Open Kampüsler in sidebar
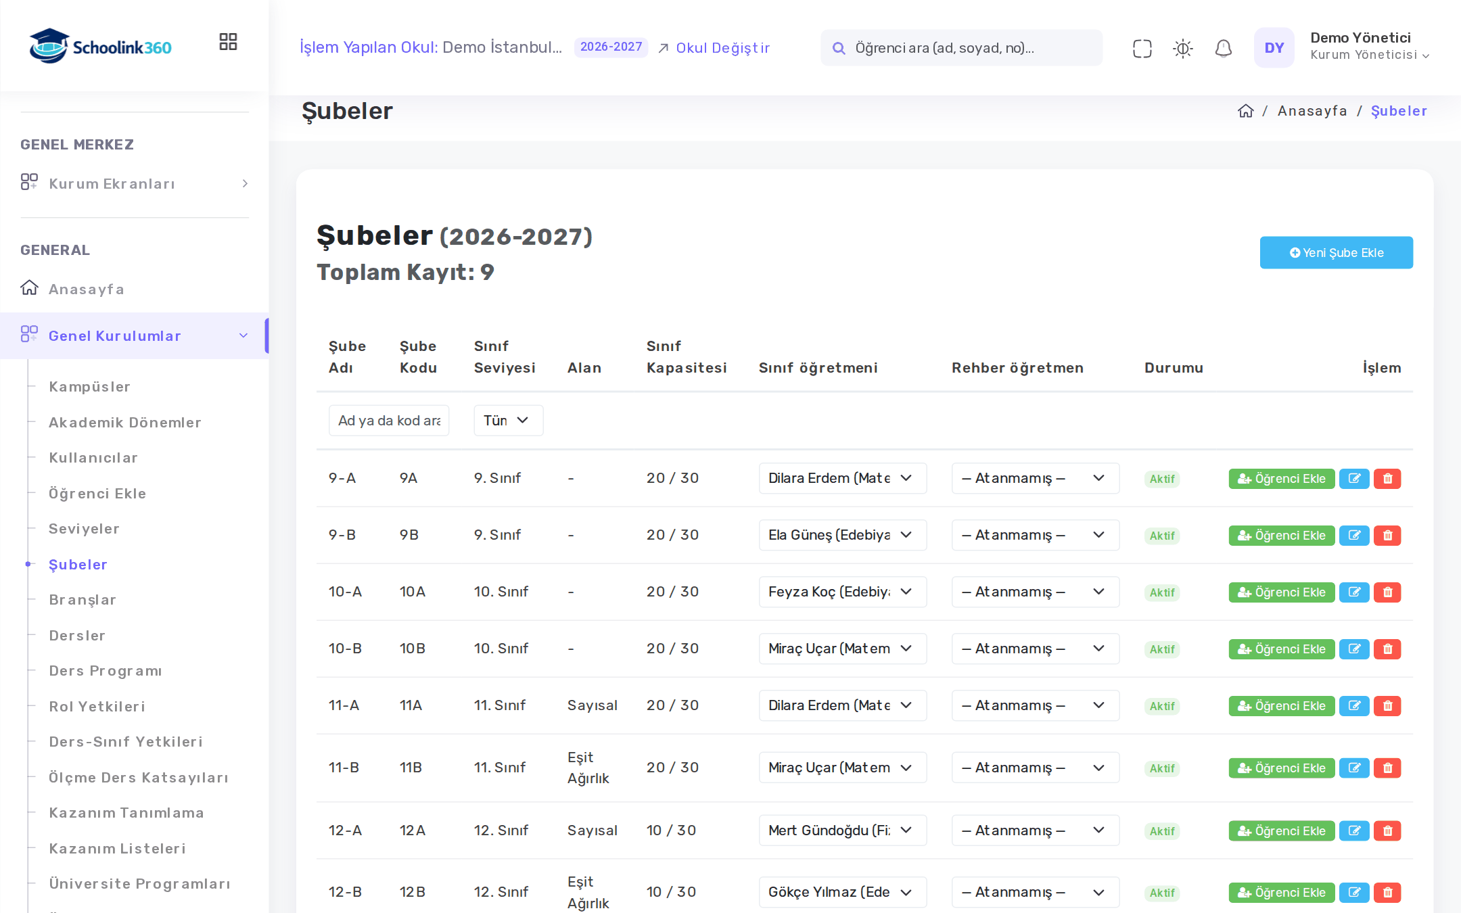Viewport: 1461px width, 913px height. (x=89, y=387)
